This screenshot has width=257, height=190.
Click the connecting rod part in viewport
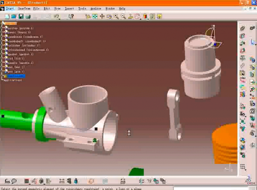pyautogui.click(x=175, y=115)
